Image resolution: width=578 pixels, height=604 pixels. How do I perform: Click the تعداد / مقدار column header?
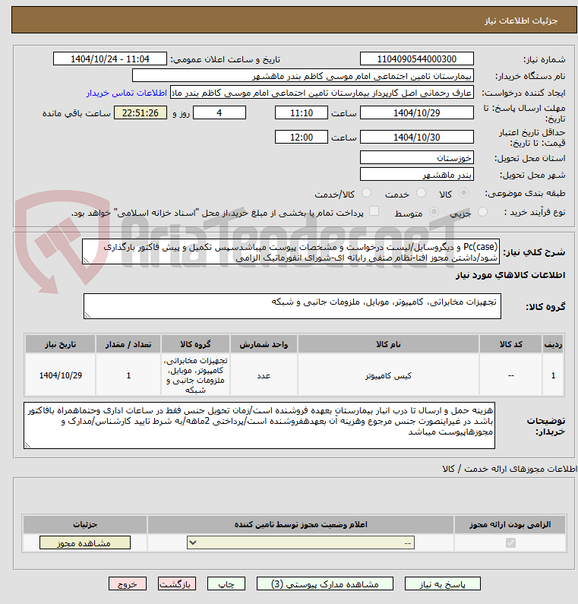[128, 344]
